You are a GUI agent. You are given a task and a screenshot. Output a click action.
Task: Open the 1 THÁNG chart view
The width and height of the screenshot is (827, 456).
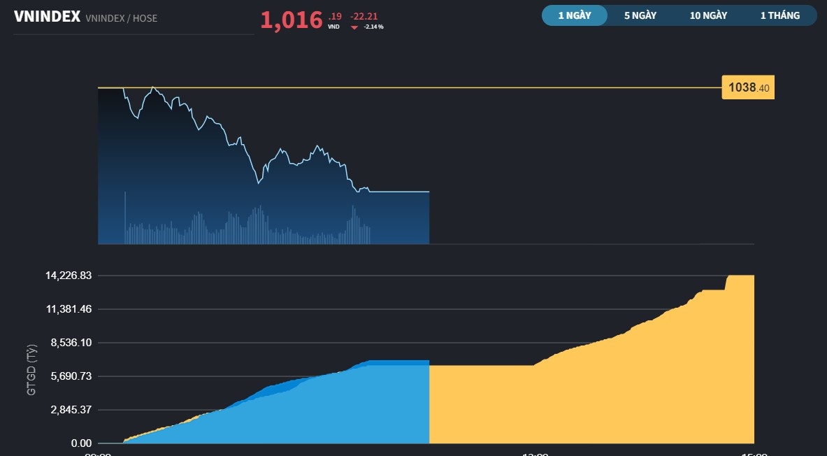coord(780,15)
